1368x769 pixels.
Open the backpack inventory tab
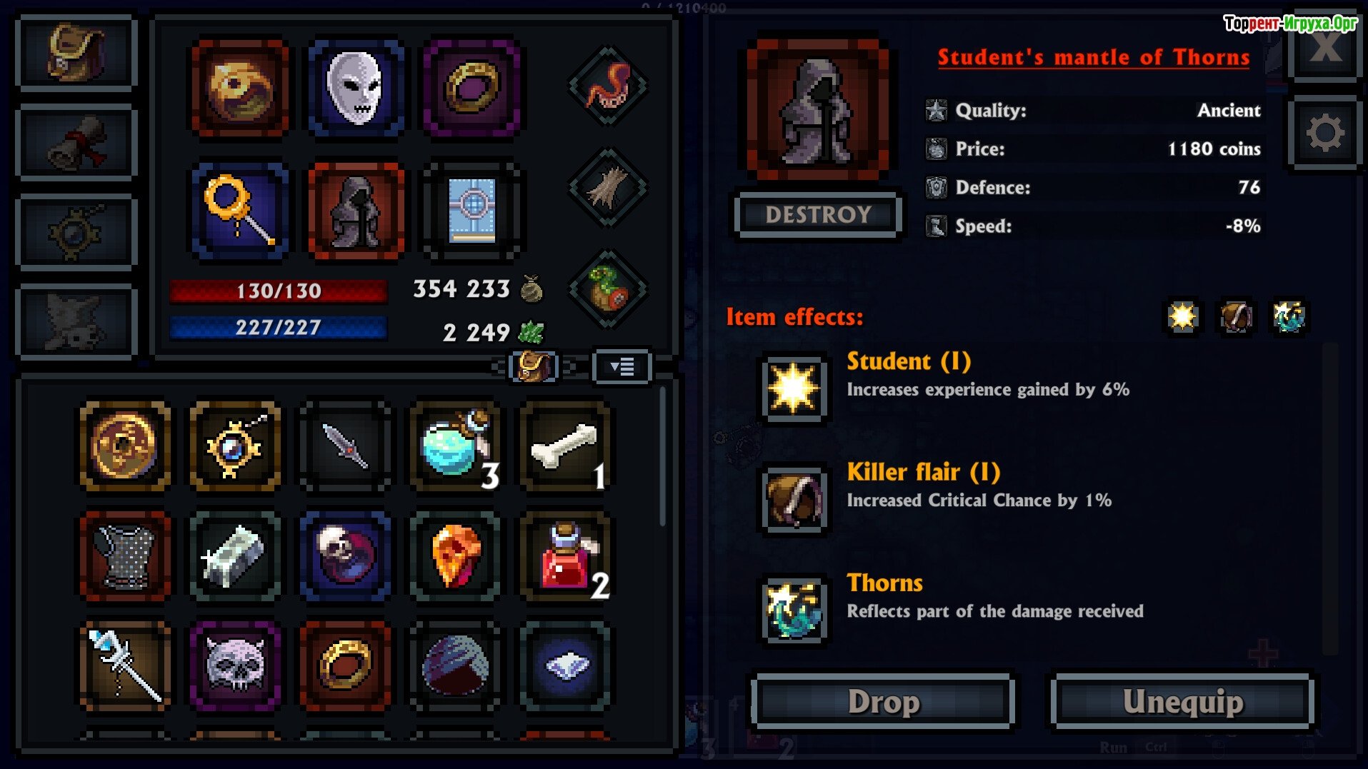(x=76, y=54)
